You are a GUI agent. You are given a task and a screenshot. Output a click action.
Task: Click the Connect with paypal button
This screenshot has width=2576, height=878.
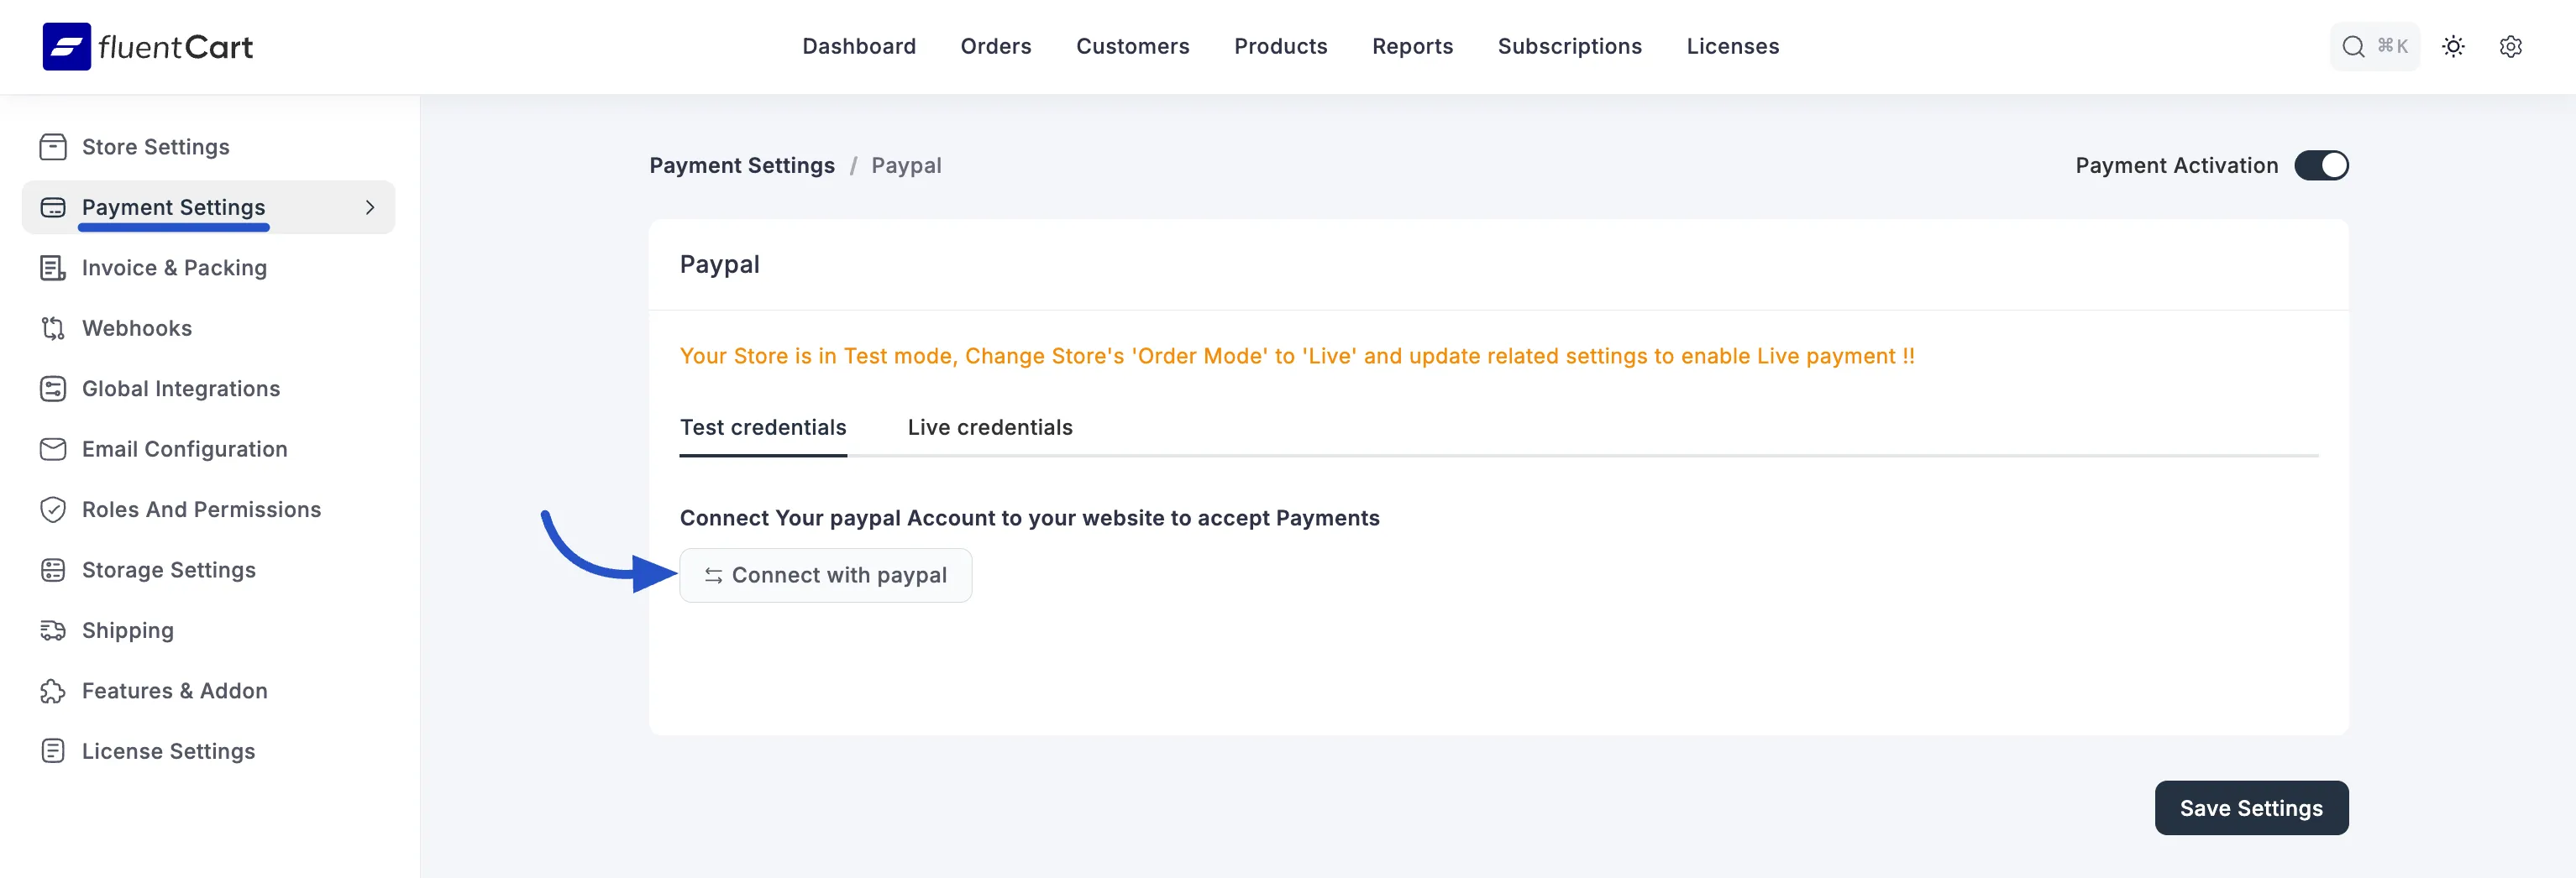[x=826, y=574]
